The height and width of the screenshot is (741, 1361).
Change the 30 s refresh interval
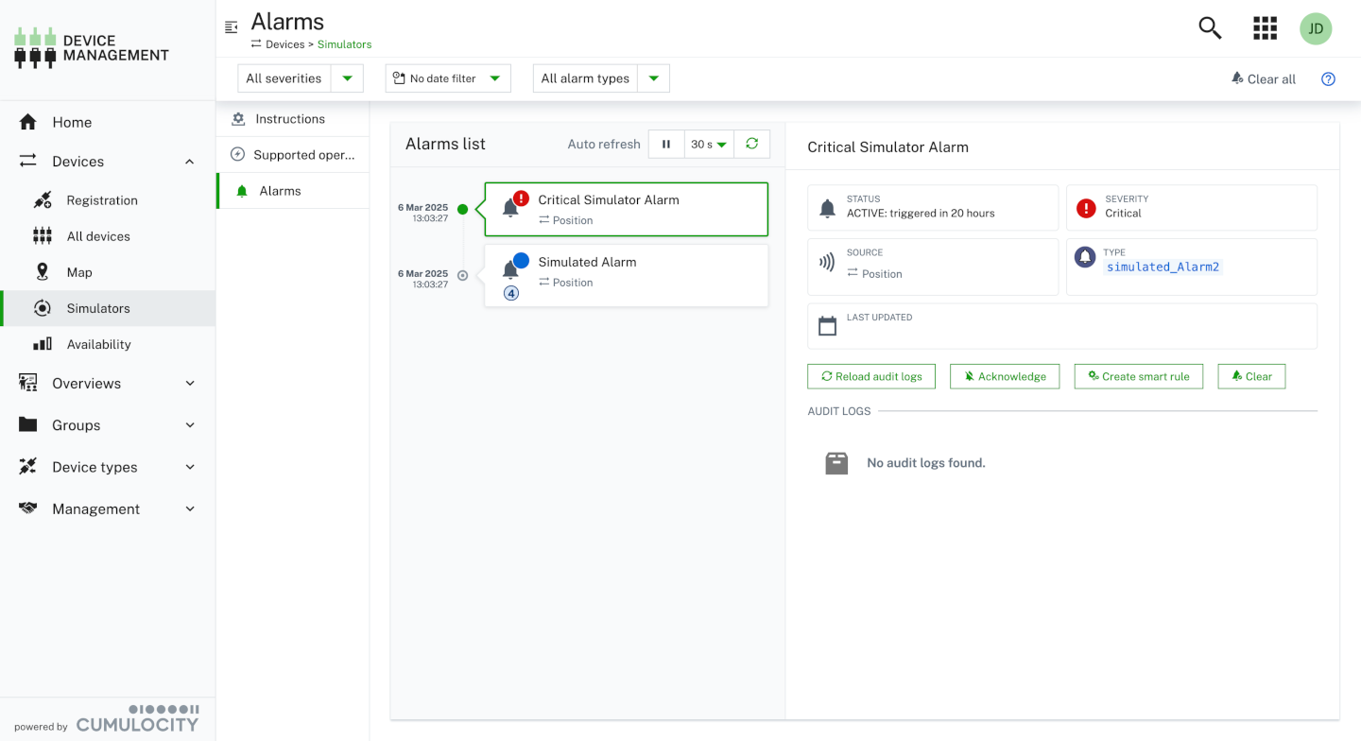(x=709, y=145)
